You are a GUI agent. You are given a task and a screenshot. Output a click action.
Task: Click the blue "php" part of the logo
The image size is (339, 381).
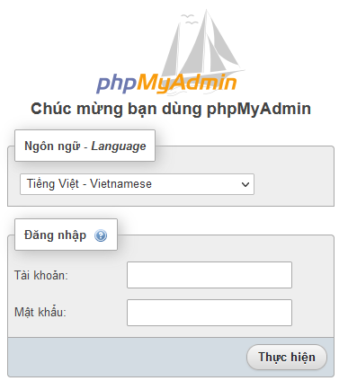pyautogui.click(x=117, y=84)
